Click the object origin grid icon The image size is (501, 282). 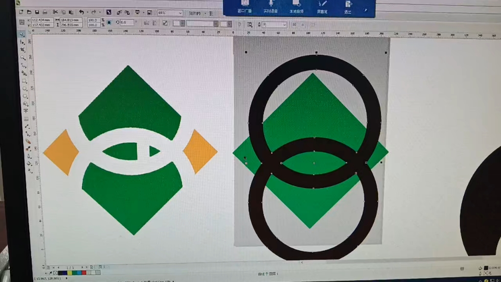click(x=22, y=22)
